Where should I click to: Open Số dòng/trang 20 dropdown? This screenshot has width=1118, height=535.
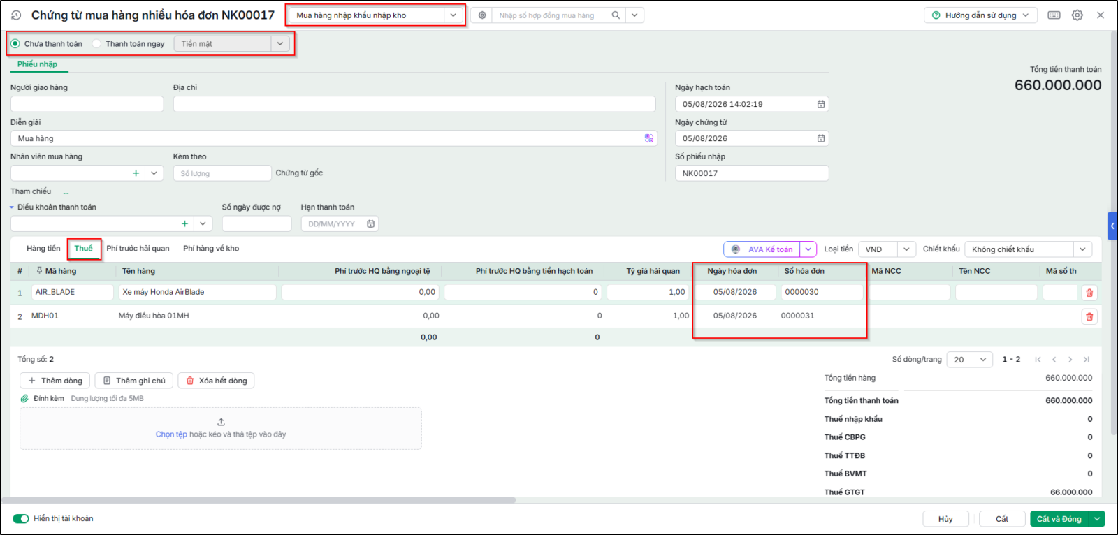(970, 359)
